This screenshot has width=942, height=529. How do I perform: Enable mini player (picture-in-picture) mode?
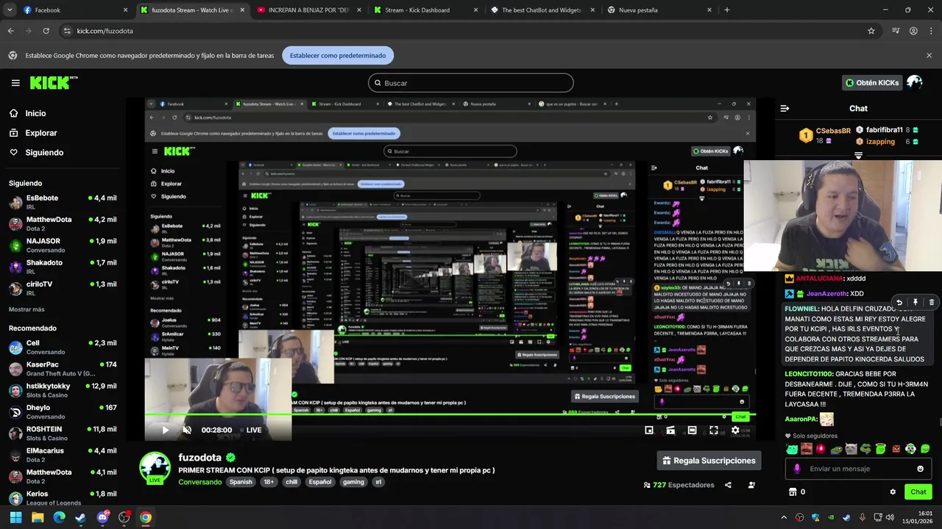coord(649,430)
